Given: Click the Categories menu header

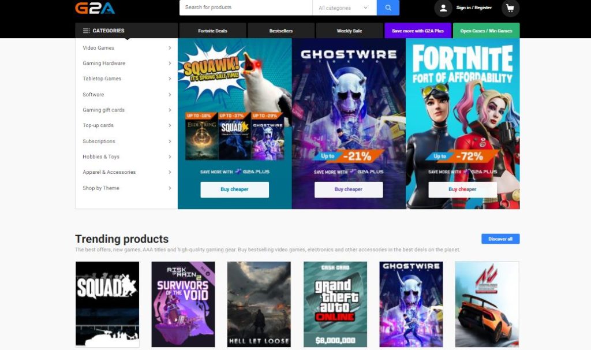Looking at the screenshot, I should pyautogui.click(x=126, y=31).
